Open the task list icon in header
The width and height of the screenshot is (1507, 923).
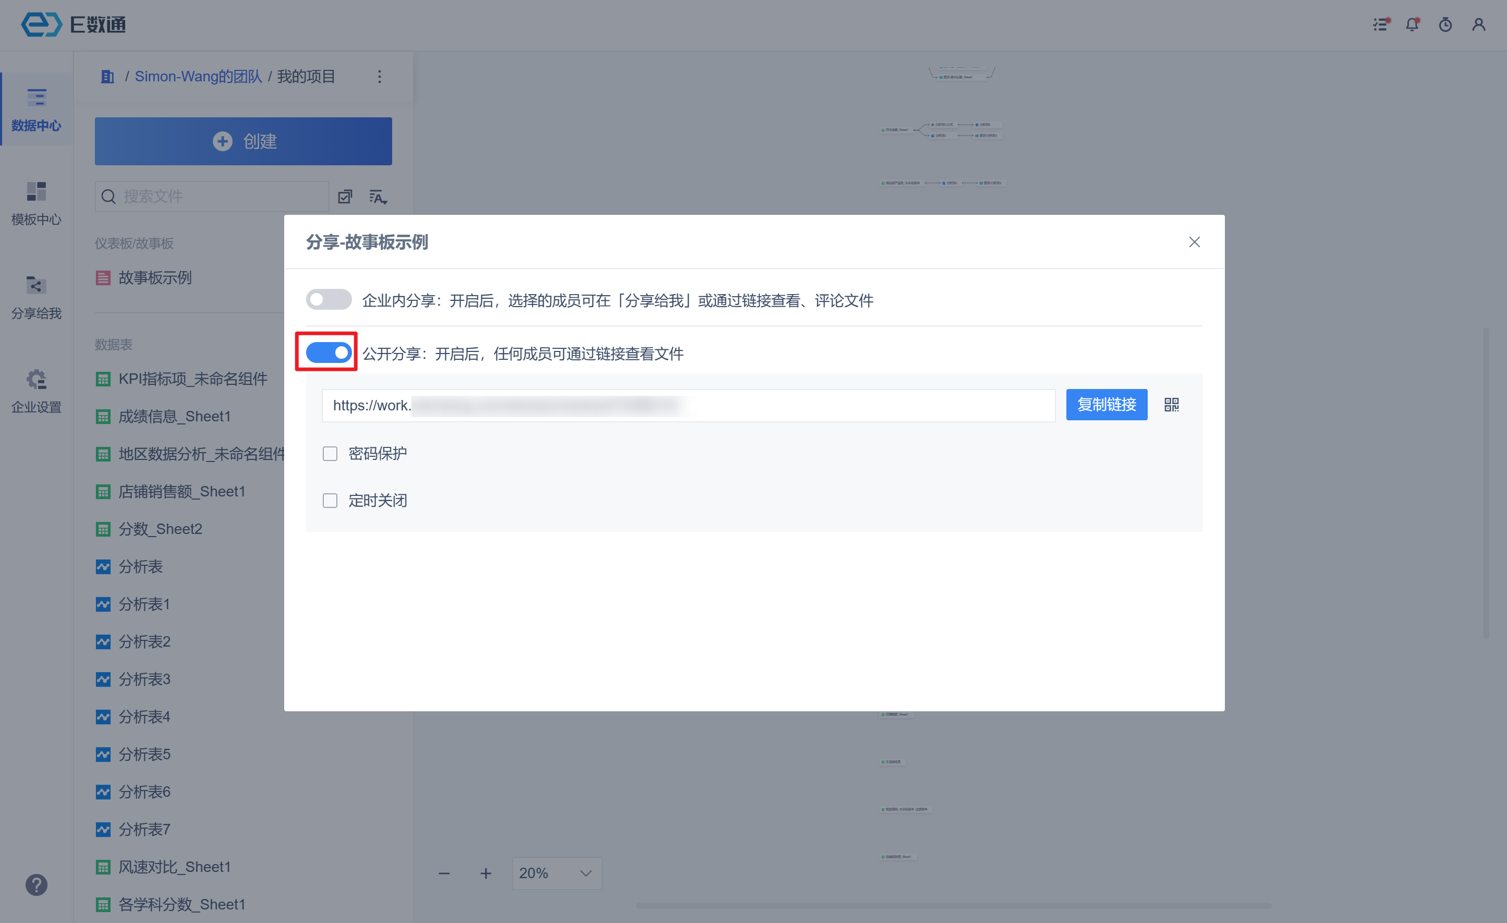[1380, 25]
